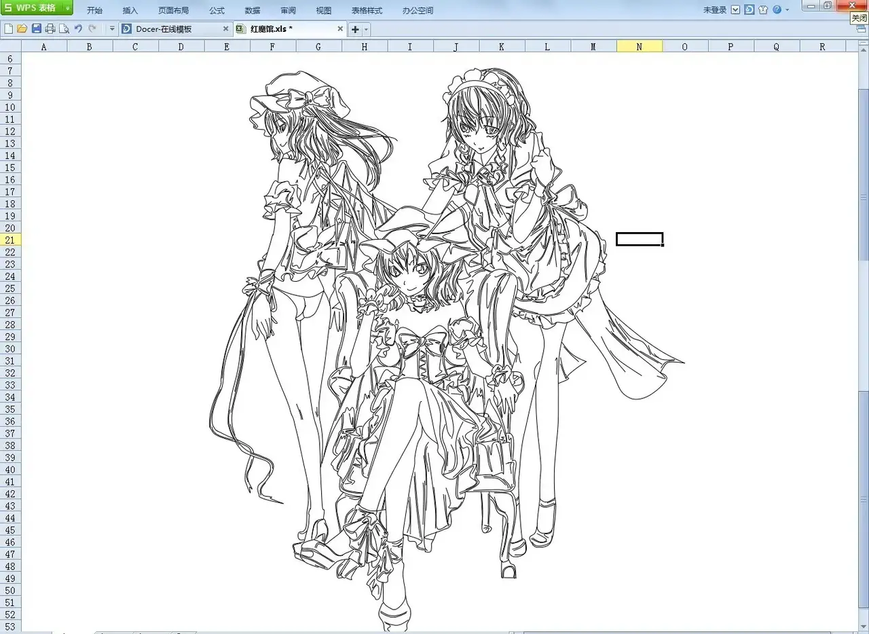869x634 pixels.
Task: Expand the new tab dropdown arrow
Action: pyautogui.click(x=367, y=29)
